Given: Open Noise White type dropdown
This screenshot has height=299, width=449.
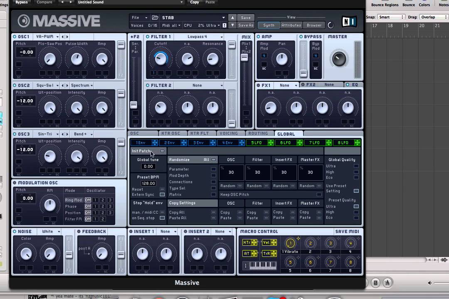Looking at the screenshot, I should tap(51, 231).
